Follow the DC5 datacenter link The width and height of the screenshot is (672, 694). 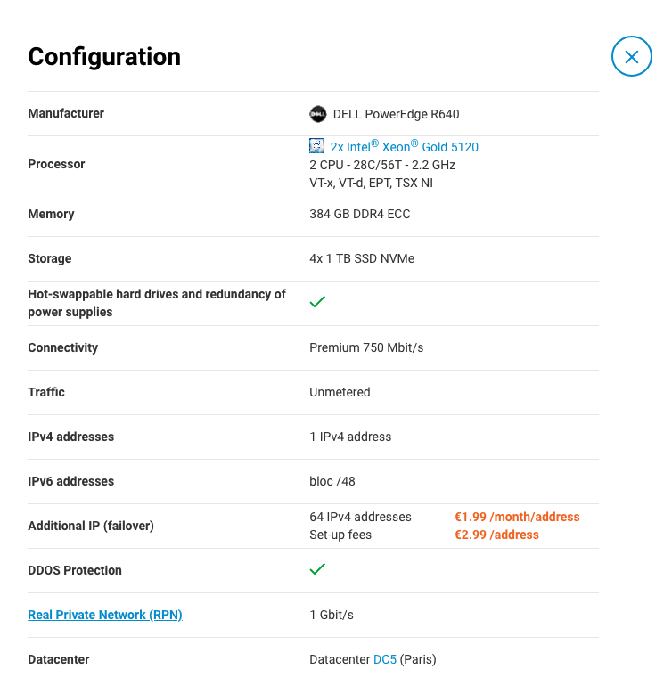[x=385, y=659]
